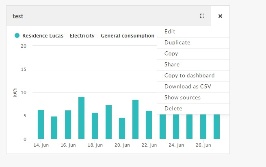Screen dimensions: 266x167
Task: Delete the widget via the menu
Action: pos(173,109)
